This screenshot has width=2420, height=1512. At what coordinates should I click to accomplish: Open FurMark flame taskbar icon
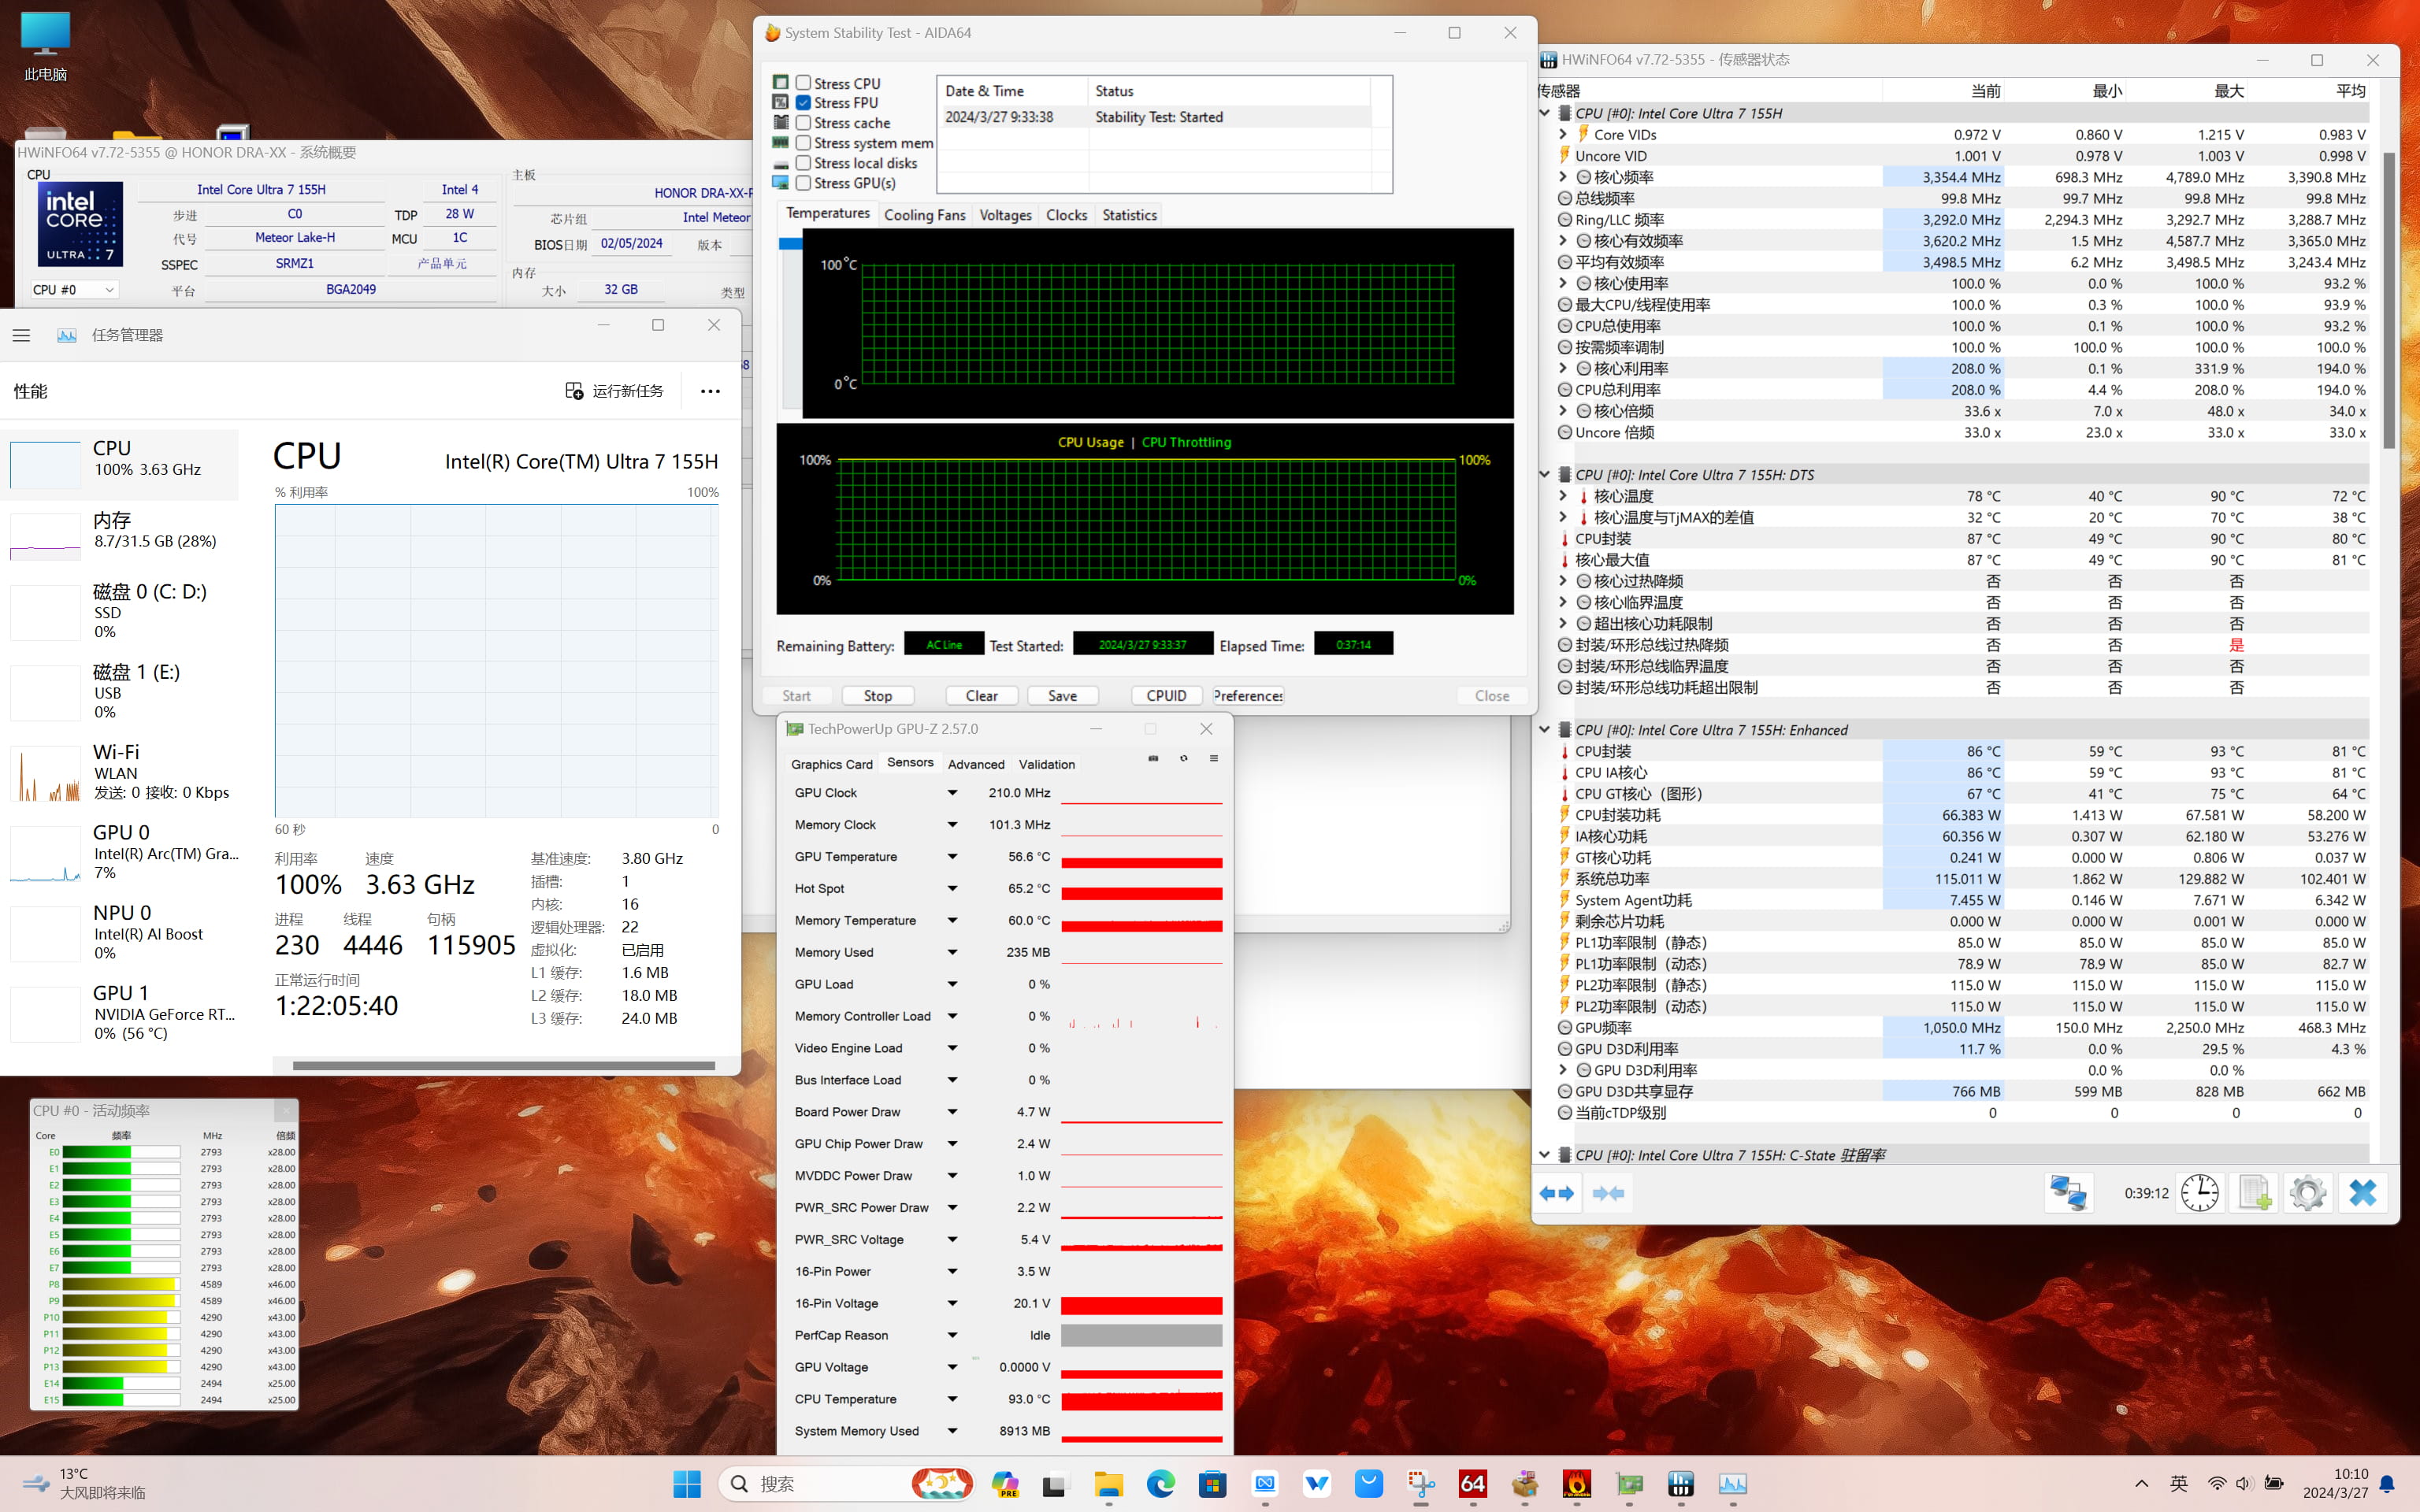[x=1577, y=1483]
